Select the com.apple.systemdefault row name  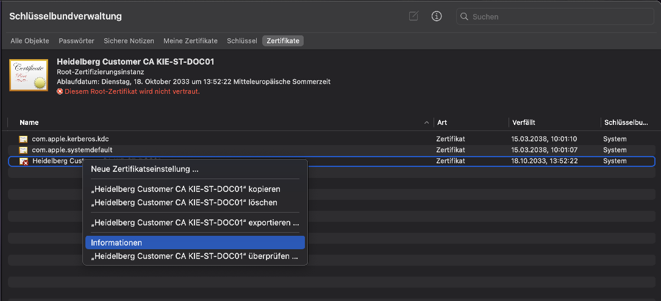click(72, 149)
